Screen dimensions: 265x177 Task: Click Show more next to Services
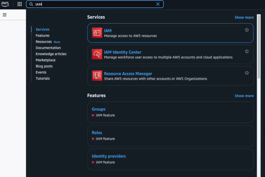(x=244, y=17)
